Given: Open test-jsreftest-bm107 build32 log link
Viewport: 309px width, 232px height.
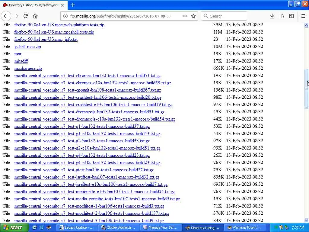Looking at the screenshot, I should [87, 177].
